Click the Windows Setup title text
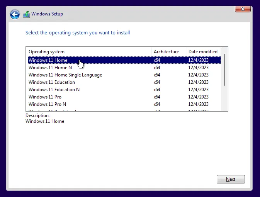The image size is (260, 197). 47,14
